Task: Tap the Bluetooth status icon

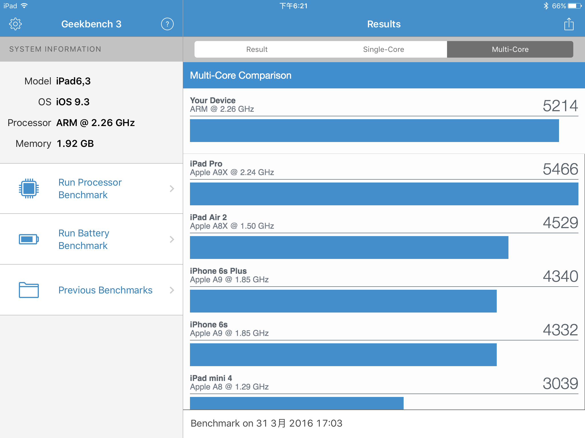Action: [x=546, y=6]
